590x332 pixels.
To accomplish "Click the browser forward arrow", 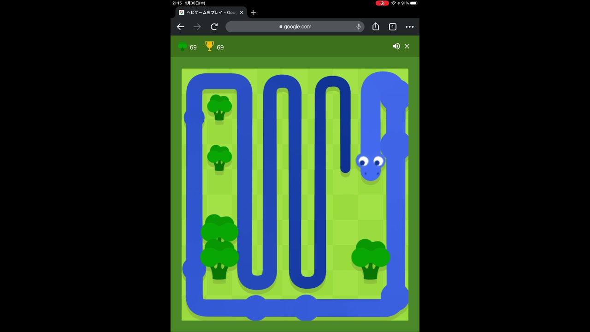I will click(x=197, y=27).
